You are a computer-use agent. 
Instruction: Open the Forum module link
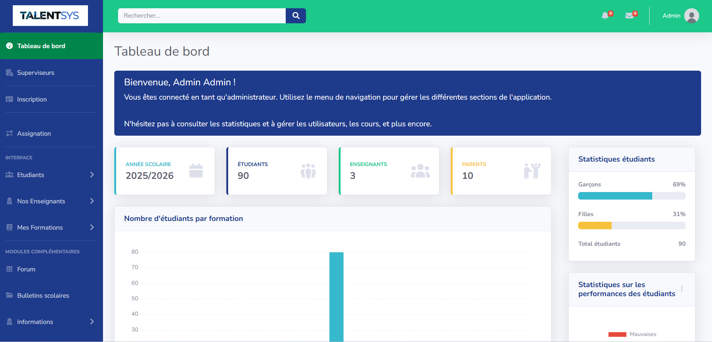pos(26,269)
